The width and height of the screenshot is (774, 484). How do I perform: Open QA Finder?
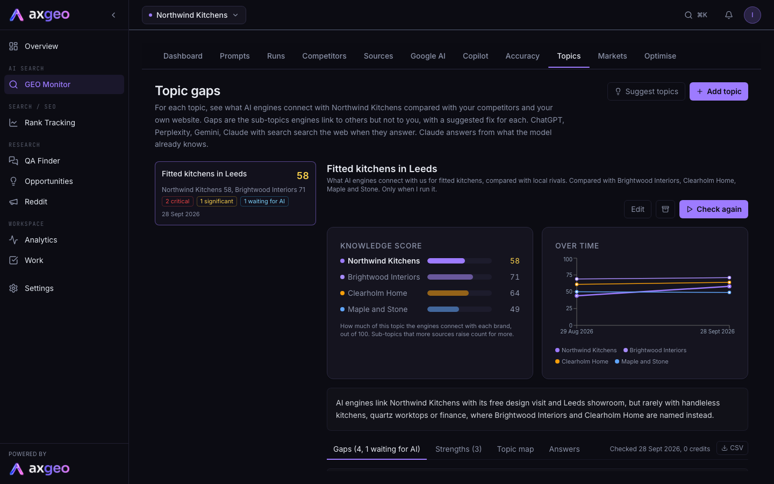pos(64,161)
